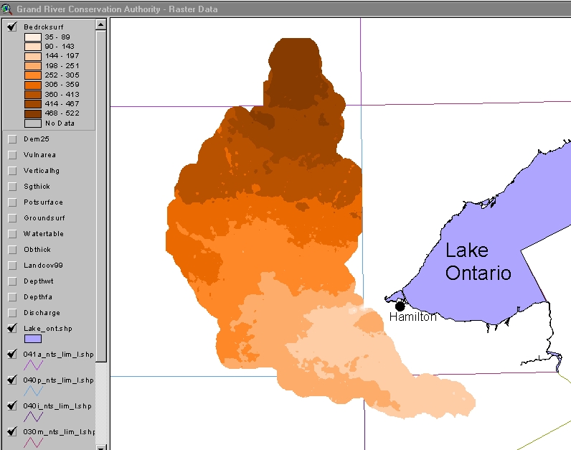Image resolution: width=571 pixels, height=450 pixels.
Task: Select the Lake_ont.shp layer name
Action: [48, 329]
